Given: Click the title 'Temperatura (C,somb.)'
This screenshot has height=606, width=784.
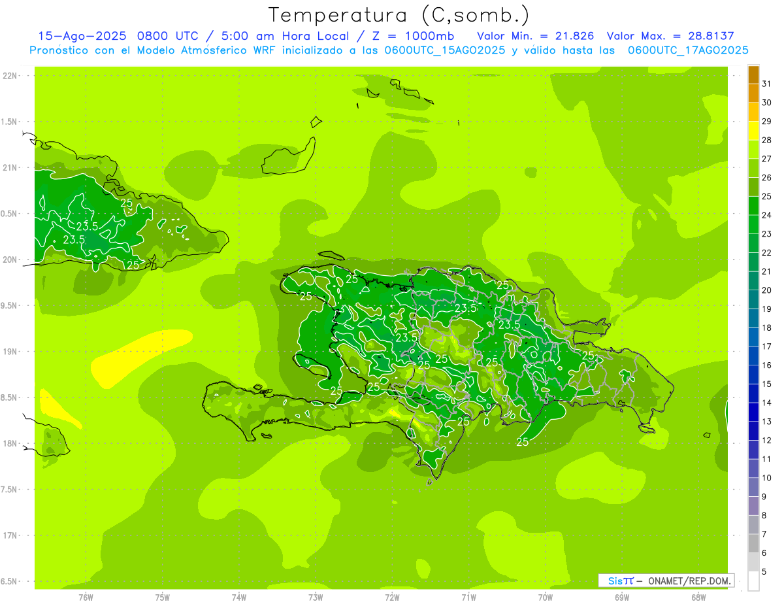Looking at the screenshot, I should (x=399, y=15).
